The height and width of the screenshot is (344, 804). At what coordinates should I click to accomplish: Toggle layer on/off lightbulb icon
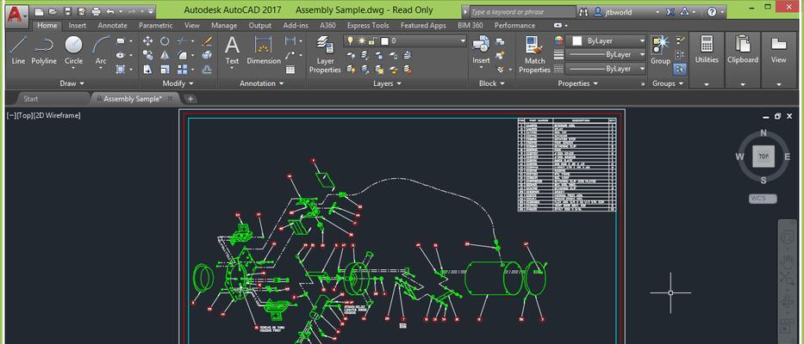pyautogui.click(x=350, y=41)
